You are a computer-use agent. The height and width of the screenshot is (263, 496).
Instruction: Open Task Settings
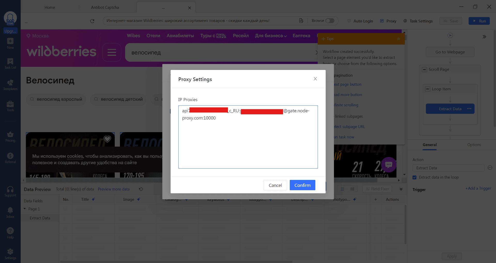tap(418, 21)
